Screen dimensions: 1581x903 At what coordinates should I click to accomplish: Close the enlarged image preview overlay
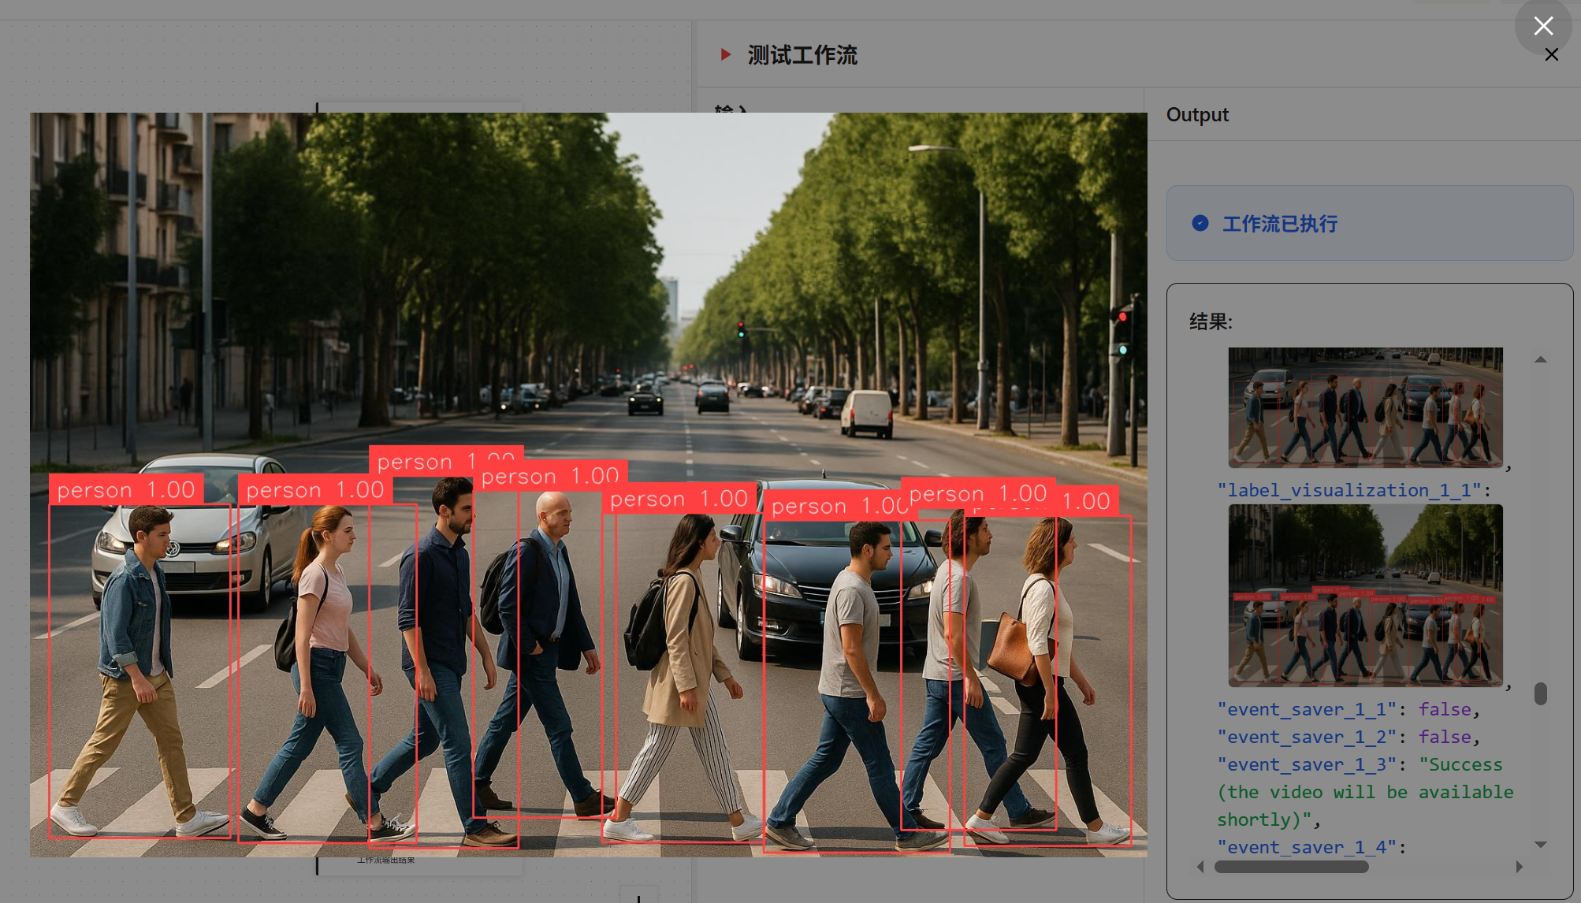tap(1543, 26)
